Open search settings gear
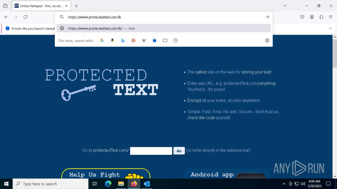 click(x=267, y=40)
